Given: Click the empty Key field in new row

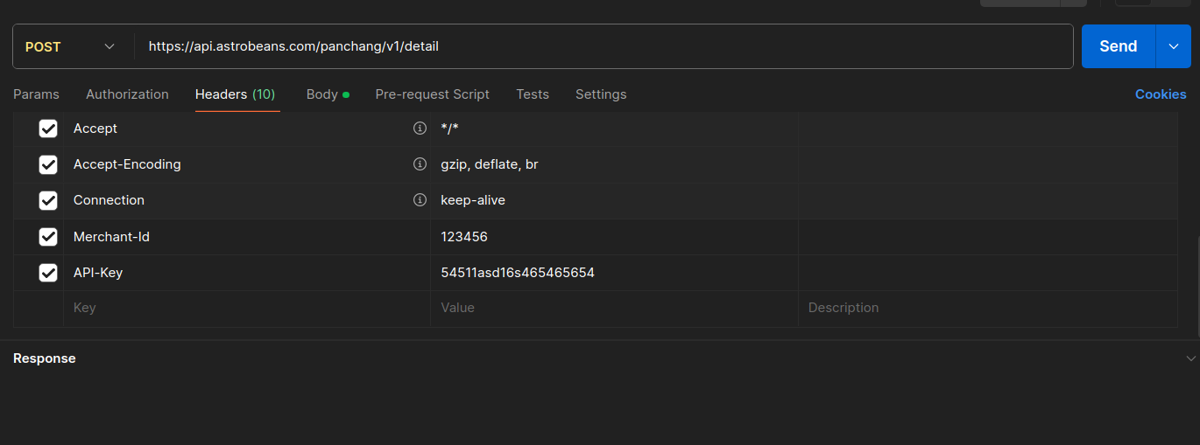Looking at the screenshot, I should pos(245,308).
